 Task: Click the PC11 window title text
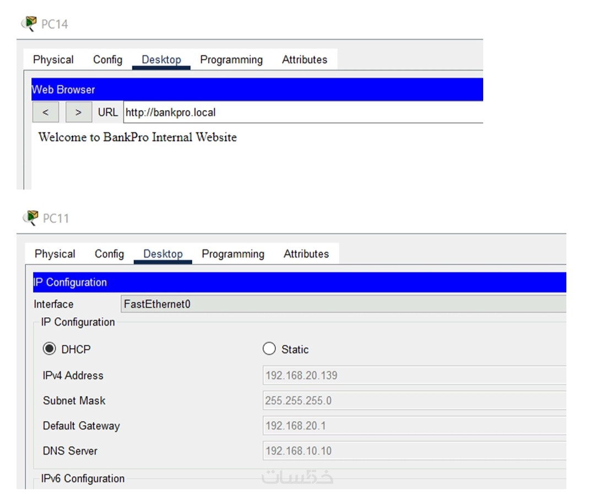point(56,219)
